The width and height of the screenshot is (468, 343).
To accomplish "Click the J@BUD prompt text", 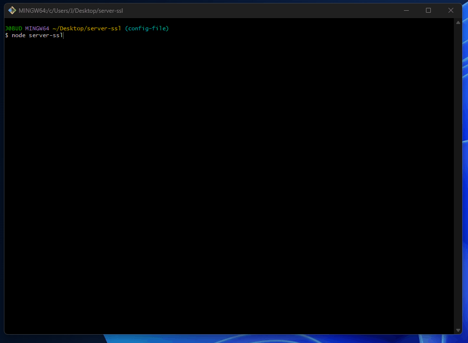I will pos(14,28).
